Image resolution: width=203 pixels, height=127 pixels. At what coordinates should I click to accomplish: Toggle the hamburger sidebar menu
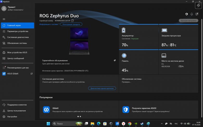[x=4, y=19]
